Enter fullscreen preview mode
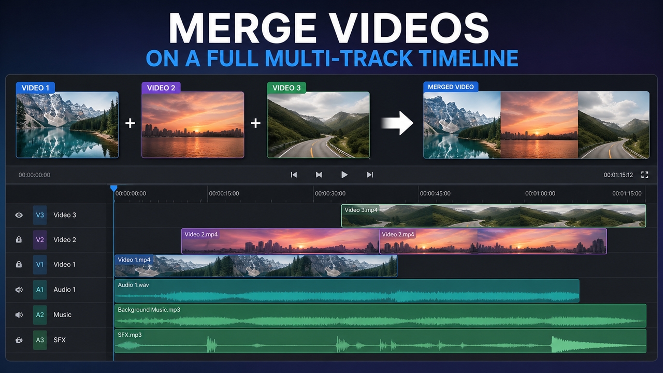Image resolution: width=663 pixels, height=373 pixels. [x=645, y=175]
